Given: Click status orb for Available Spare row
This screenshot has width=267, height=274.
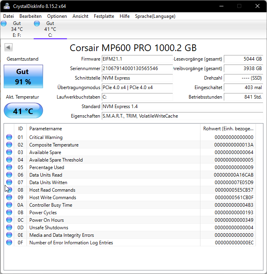Looking at the screenshot, I should 9,152.
